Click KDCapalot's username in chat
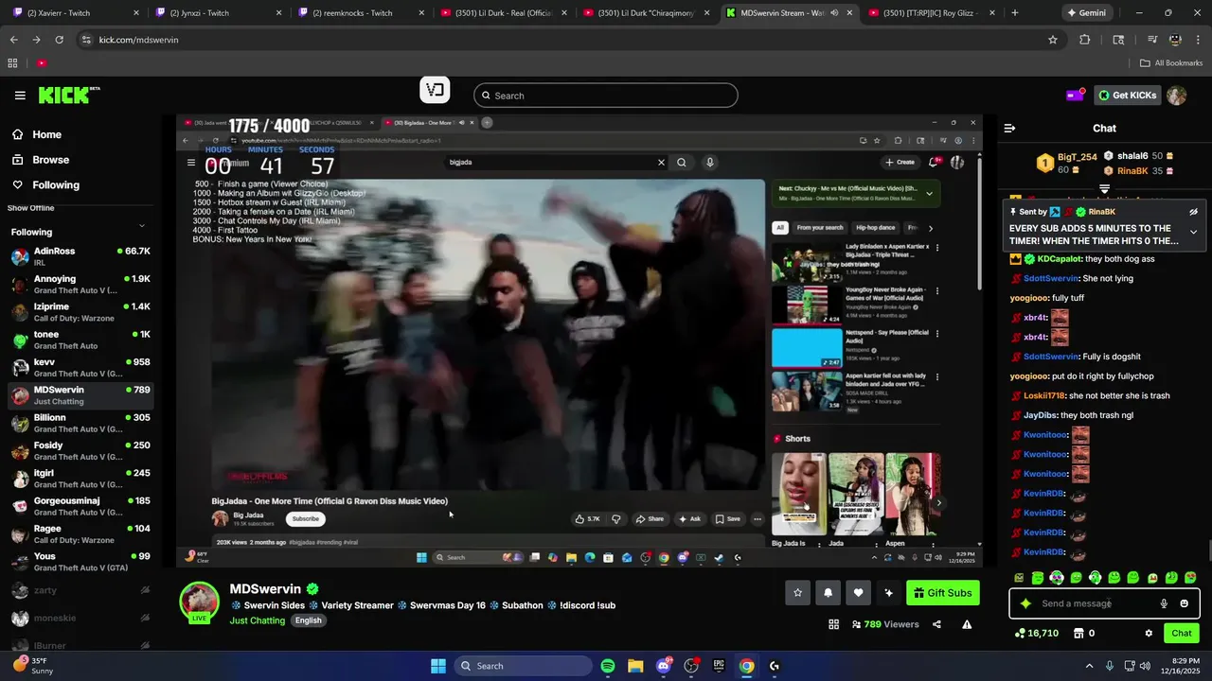 [1059, 259]
